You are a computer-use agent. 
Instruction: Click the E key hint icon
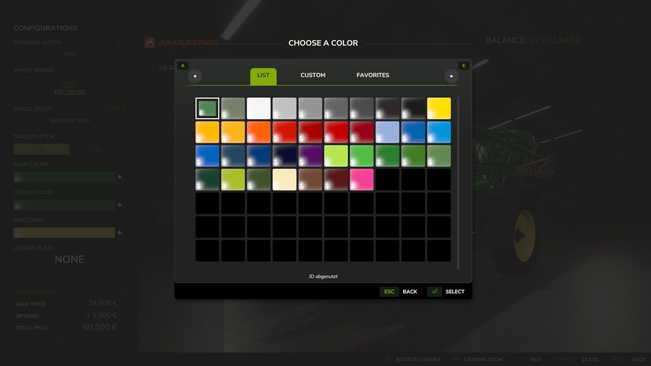coord(463,66)
